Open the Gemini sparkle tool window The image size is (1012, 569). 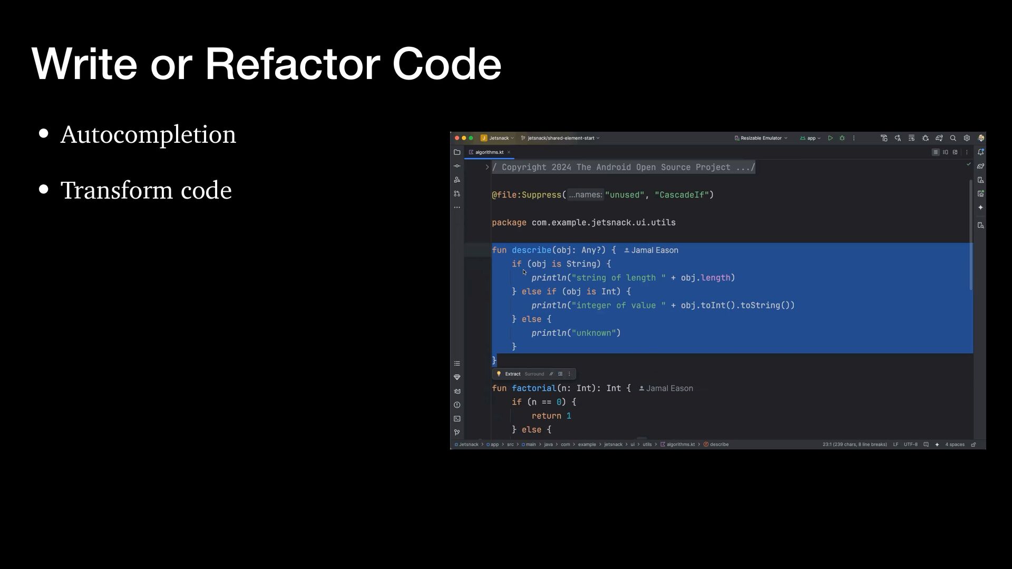[980, 208]
